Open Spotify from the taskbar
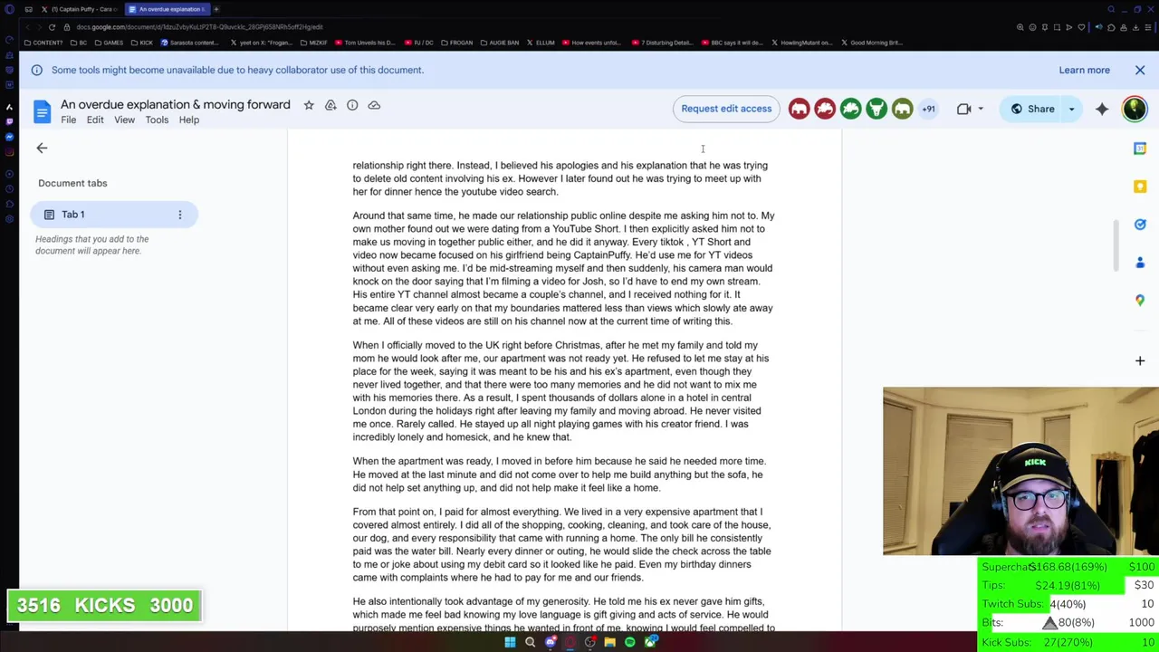 (629, 642)
